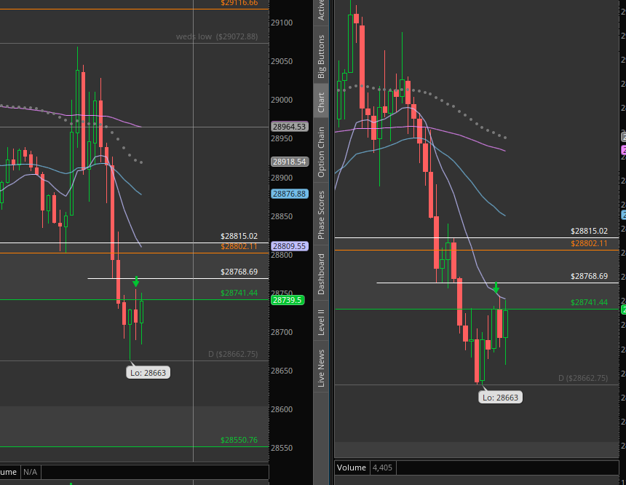This screenshot has height=485, width=626.
Task: Select the $28815.02 level label in right chart
Action: [x=590, y=231]
